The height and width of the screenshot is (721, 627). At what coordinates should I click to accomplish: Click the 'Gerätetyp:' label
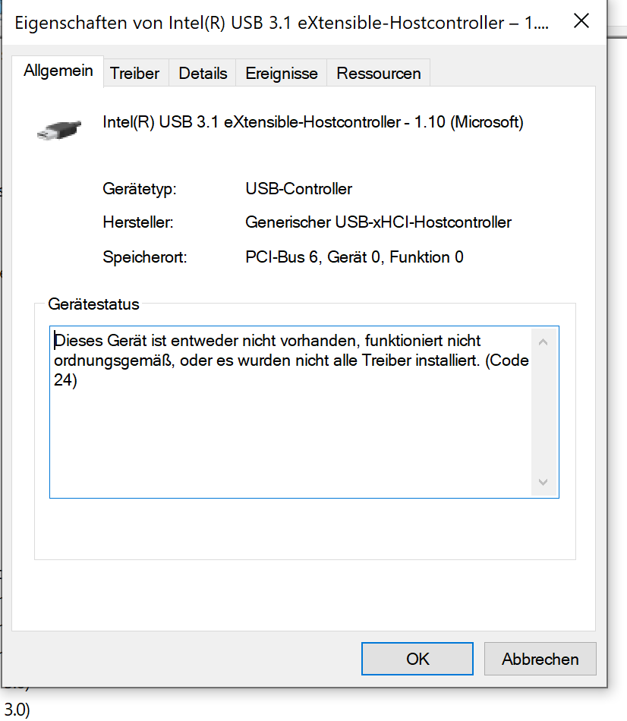tap(140, 189)
